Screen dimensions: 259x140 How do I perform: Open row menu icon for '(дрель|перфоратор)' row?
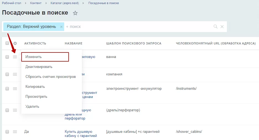(x=15, y=110)
